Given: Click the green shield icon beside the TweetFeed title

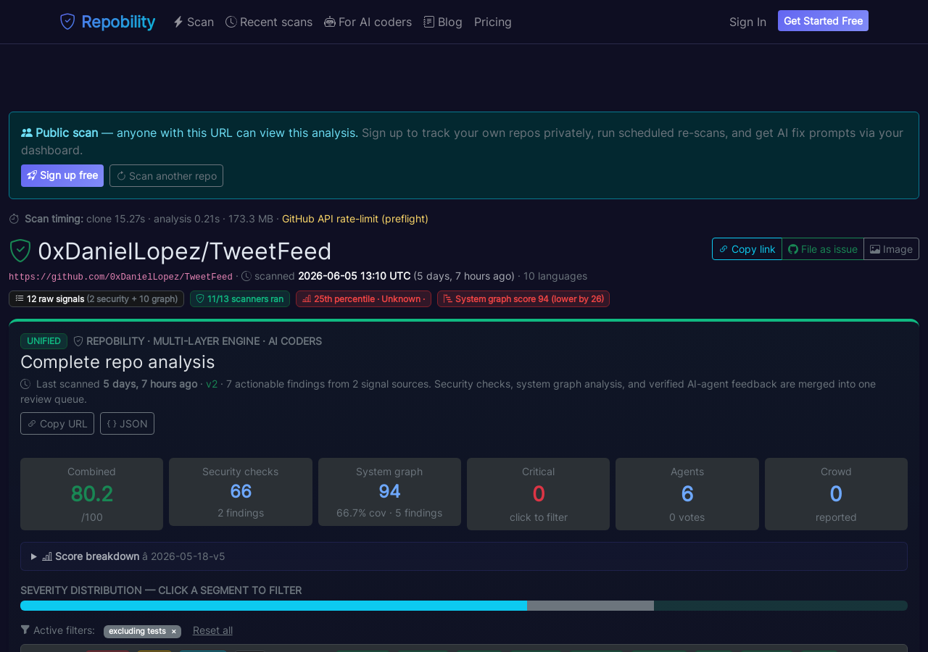Looking at the screenshot, I should click(20, 251).
